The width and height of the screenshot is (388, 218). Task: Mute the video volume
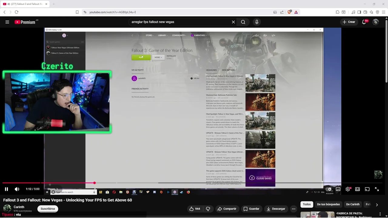click(x=17, y=189)
